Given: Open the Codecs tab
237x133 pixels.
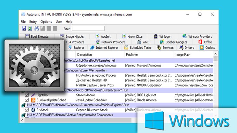Looking at the screenshot, I should (x=207, y=48).
